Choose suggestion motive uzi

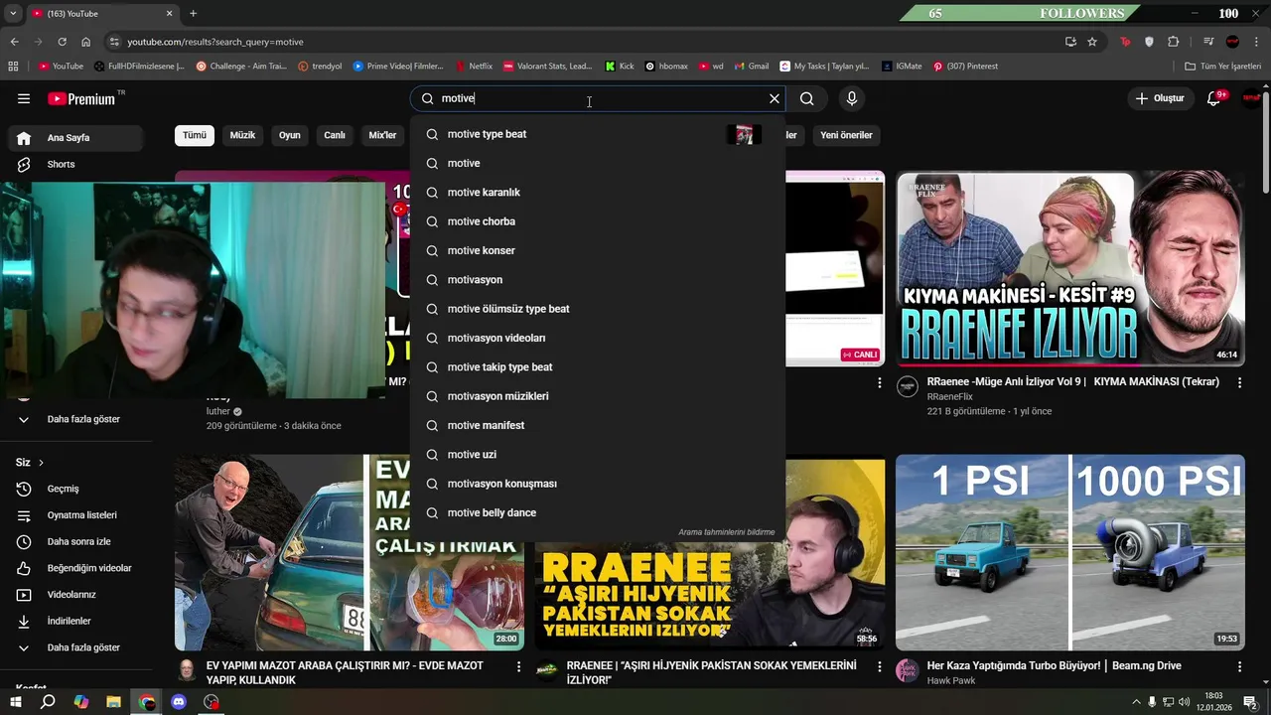click(596, 455)
